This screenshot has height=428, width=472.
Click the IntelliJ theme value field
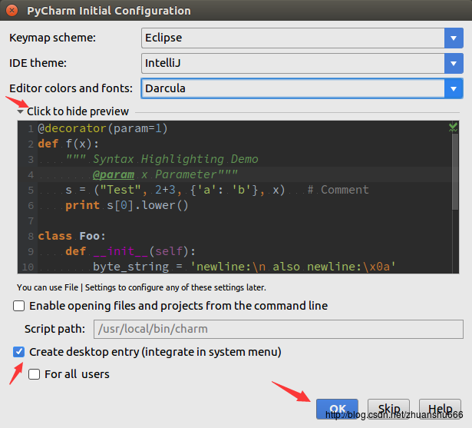click(x=292, y=63)
